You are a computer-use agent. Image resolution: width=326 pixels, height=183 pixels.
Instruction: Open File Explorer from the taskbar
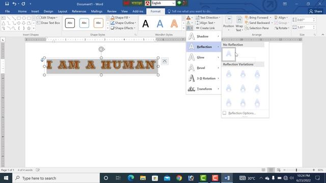143,178
